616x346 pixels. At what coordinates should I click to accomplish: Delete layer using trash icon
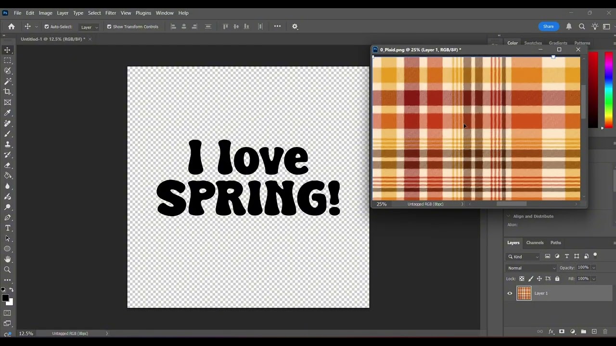605,332
